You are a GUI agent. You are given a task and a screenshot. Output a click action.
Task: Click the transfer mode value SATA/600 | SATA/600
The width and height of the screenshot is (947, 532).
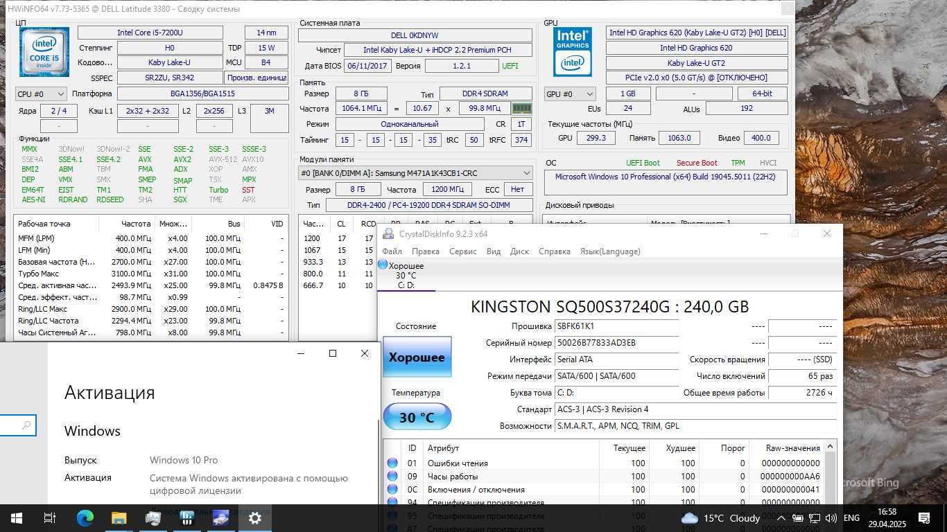coord(616,376)
